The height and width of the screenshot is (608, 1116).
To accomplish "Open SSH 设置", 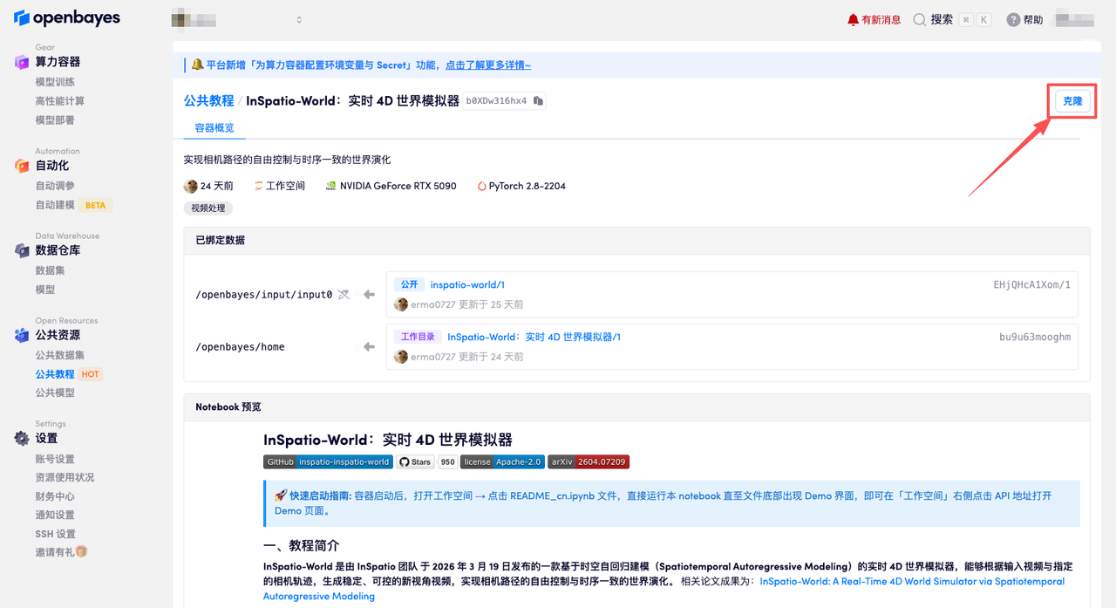I will pos(55,534).
